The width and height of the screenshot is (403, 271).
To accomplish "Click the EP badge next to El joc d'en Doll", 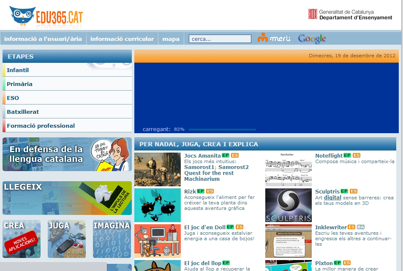I will pyautogui.click(x=230, y=227).
